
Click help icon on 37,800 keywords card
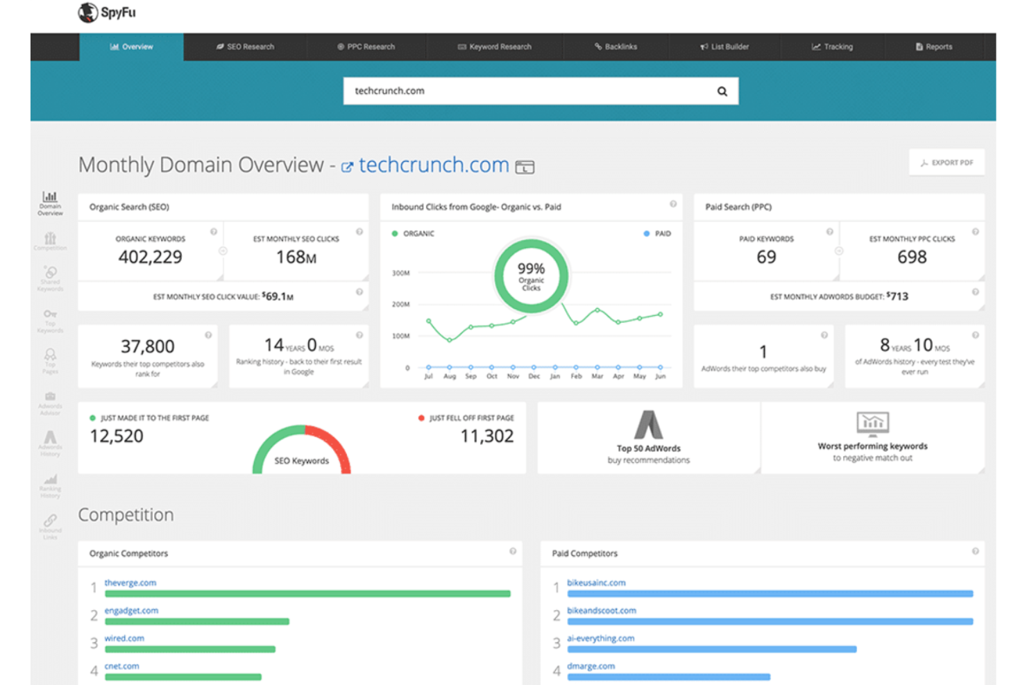208,335
